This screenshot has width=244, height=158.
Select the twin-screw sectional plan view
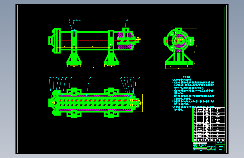95,98
